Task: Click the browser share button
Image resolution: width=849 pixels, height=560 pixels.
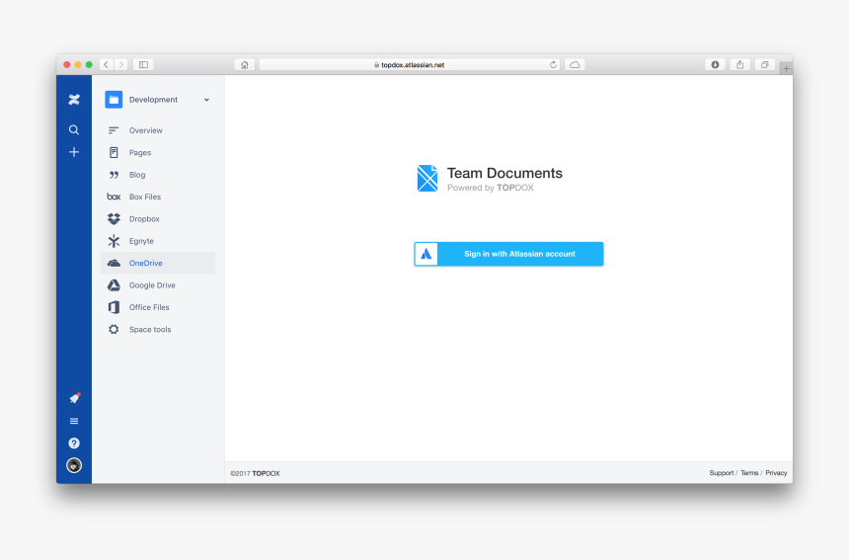Action: [x=740, y=64]
